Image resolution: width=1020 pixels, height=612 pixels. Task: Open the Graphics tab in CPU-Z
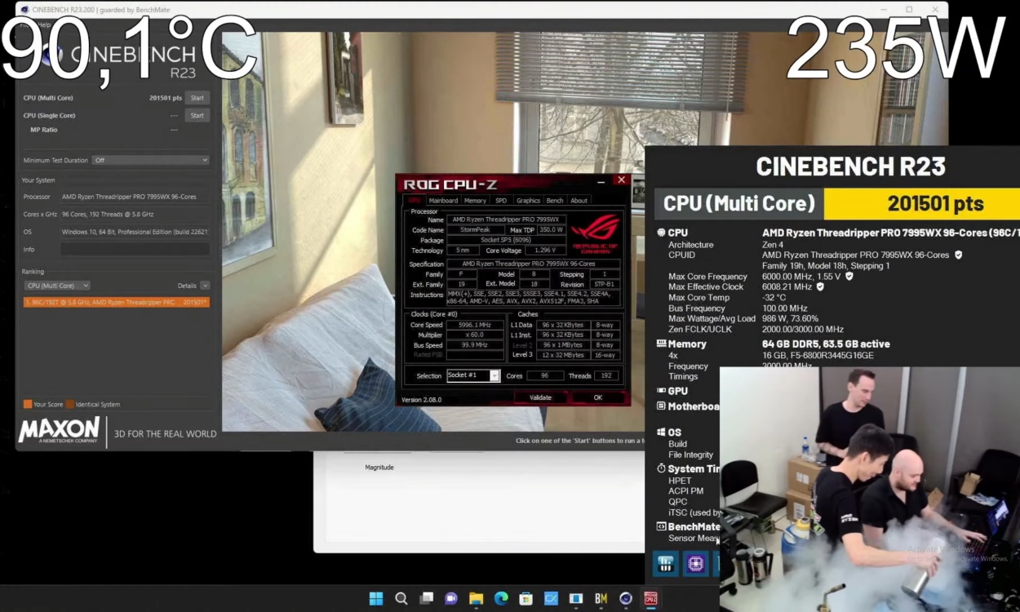coord(528,201)
